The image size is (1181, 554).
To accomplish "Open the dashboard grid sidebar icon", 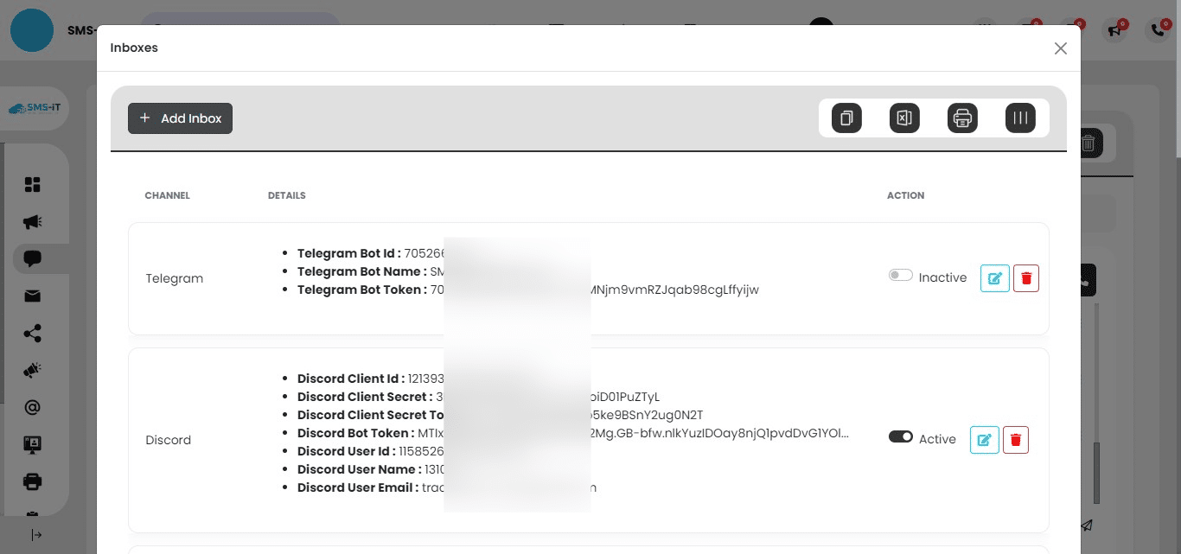I will click(32, 184).
